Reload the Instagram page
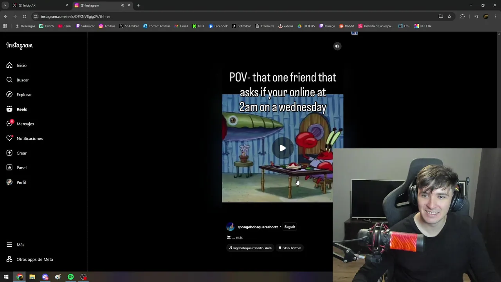Screen dimensions: 501x282 click(24, 16)
